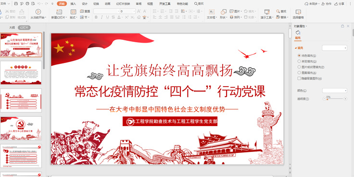Switch to the Insert (插入) ribbon tab
Screen dimensions: 354x177
click(x=73, y=4)
